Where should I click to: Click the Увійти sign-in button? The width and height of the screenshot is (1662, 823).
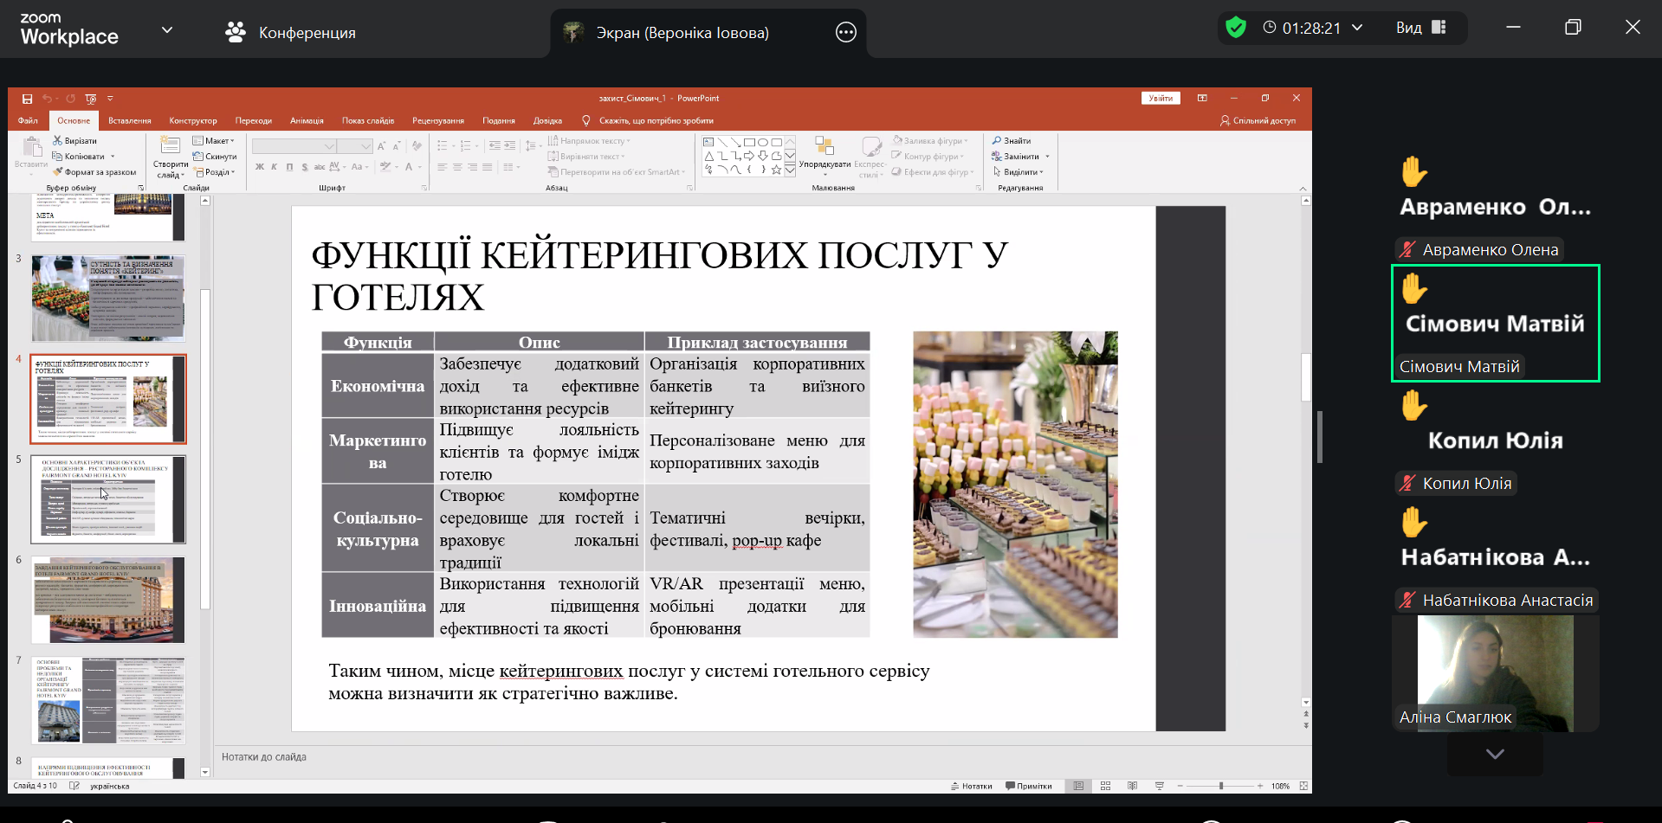click(1160, 99)
